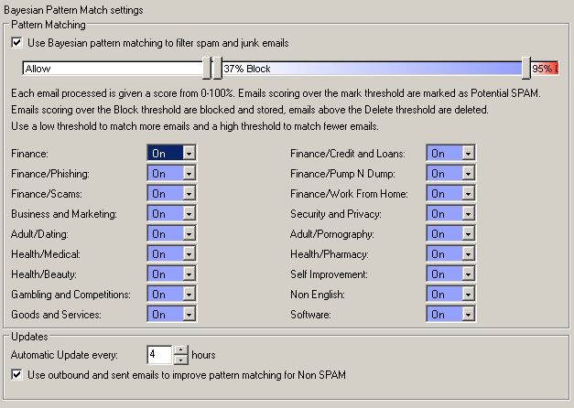Expand the Non English dropdown
The image size is (574, 408).
click(467, 295)
